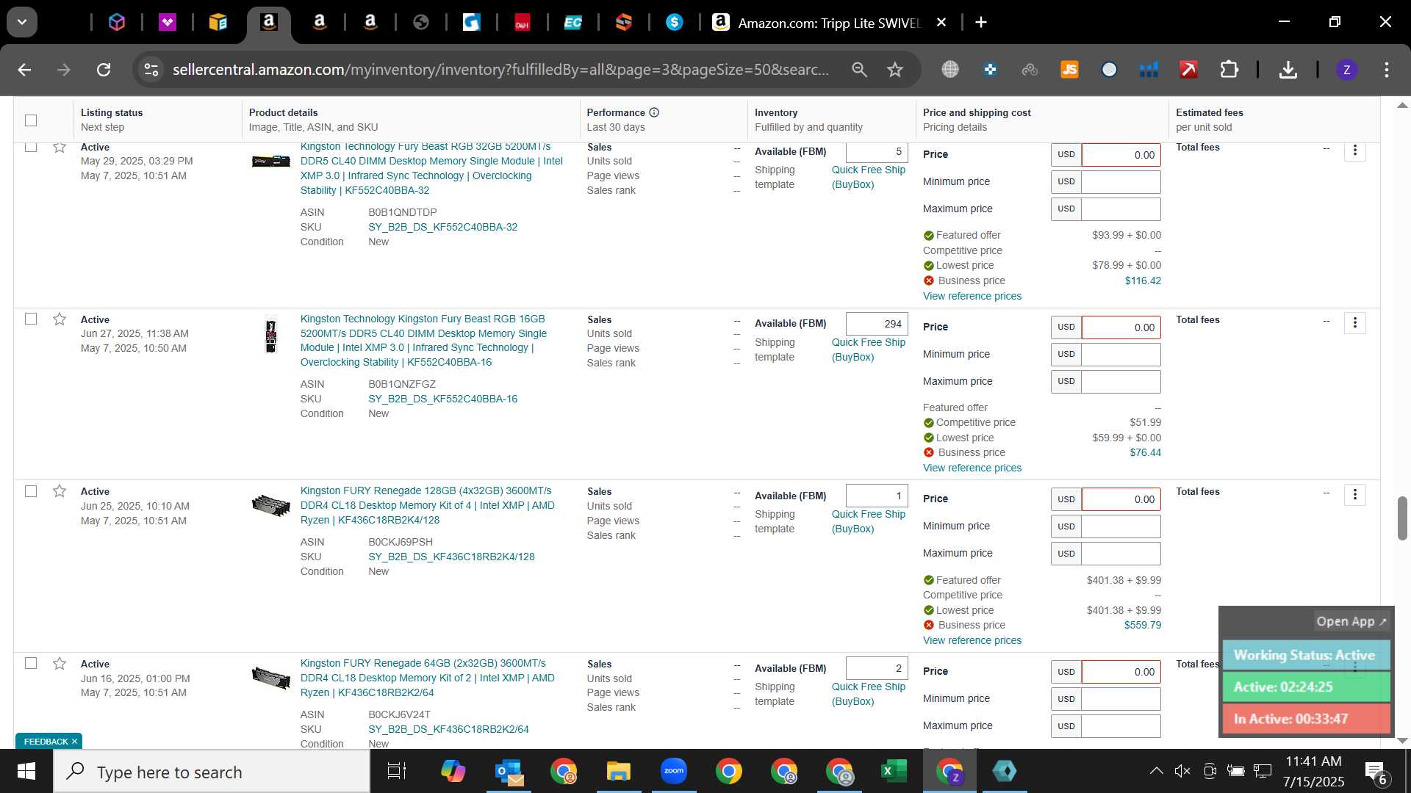Click the Kingston 128GB kit product thumbnail
This screenshot has height=793, width=1411.
[271, 505]
